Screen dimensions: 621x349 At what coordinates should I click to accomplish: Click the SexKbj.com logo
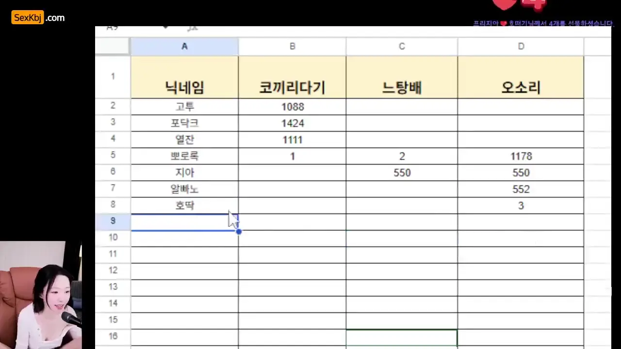click(38, 18)
